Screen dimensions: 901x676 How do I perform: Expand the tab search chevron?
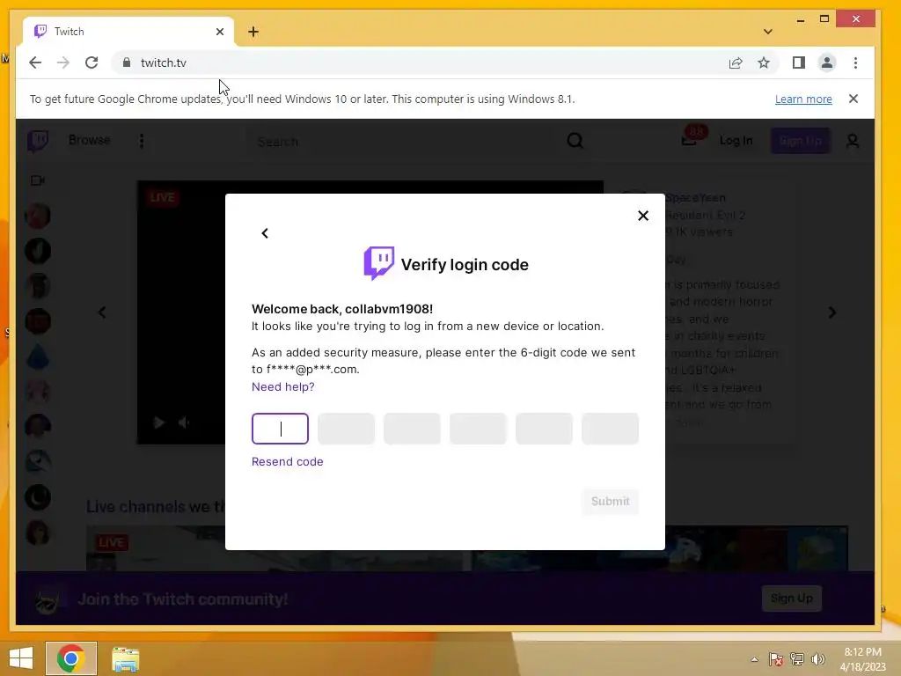[x=767, y=32]
